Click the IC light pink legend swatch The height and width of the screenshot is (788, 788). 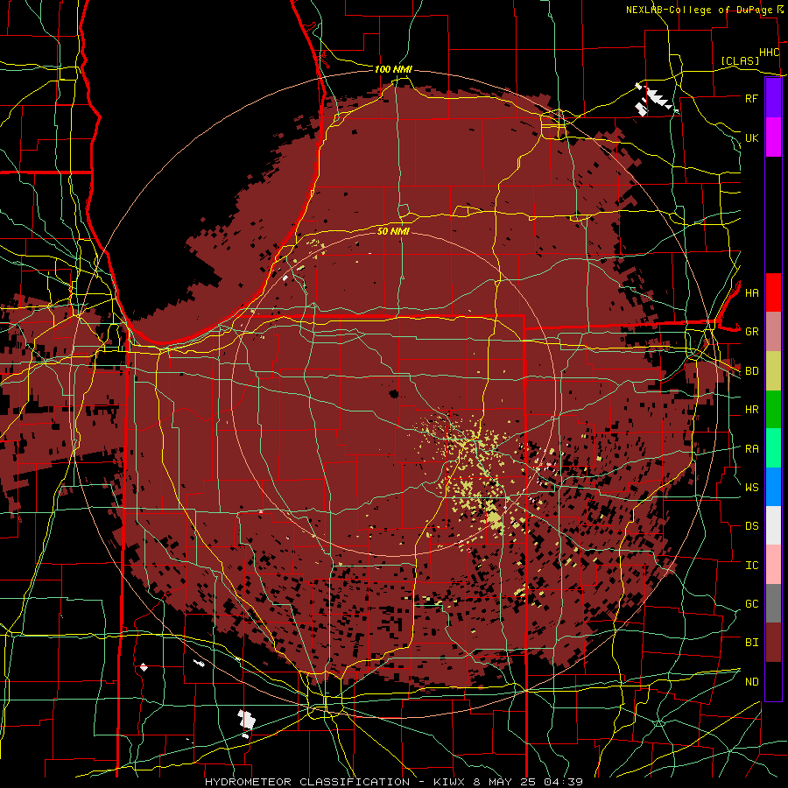[x=773, y=565]
